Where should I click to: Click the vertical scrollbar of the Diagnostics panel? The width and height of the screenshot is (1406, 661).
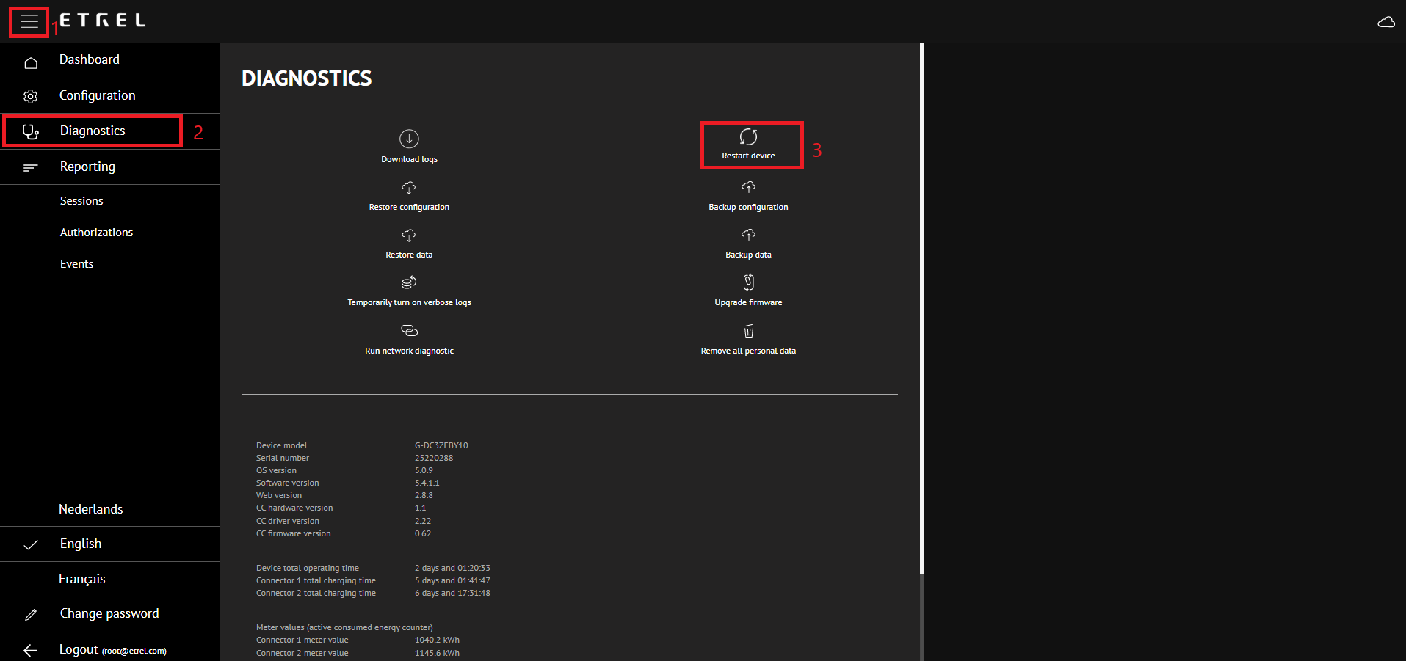(921, 308)
